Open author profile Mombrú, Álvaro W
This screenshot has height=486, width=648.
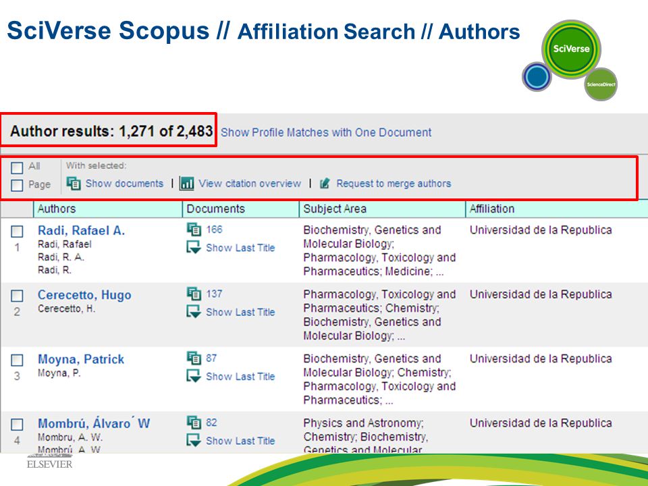94,423
